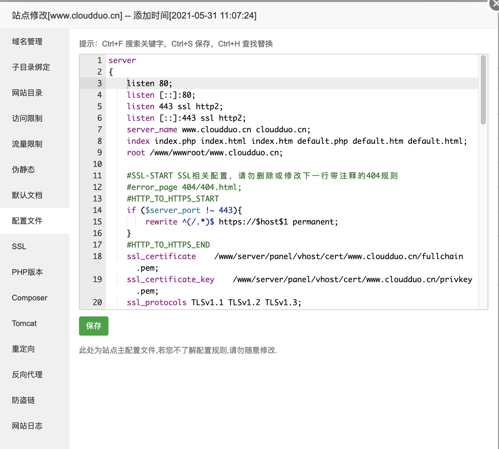Click the 'listen [::]:80;' line
This screenshot has width=499, height=449.
tap(161, 95)
